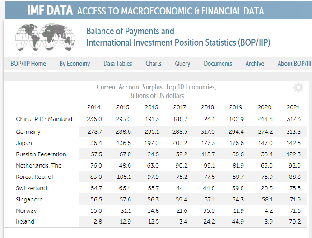The image size is (312, 238).
Task: Click the settings gear icon above table
Action: click(298, 88)
